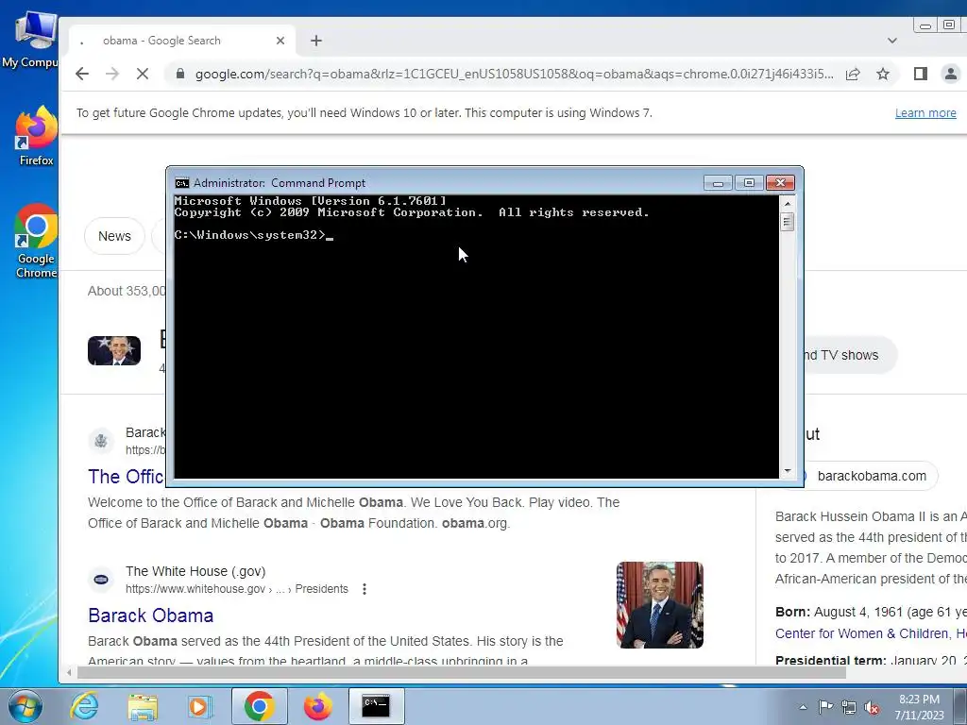This screenshot has width=967, height=725.
Task: Minimize the Chrome browser window
Action: pyautogui.click(x=925, y=25)
